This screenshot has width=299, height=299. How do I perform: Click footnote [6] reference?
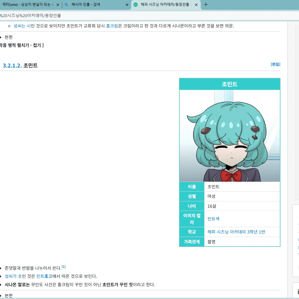pos(64,267)
